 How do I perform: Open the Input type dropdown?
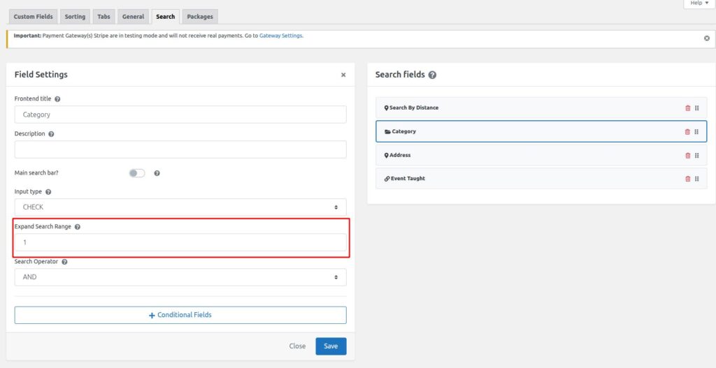[180, 207]
